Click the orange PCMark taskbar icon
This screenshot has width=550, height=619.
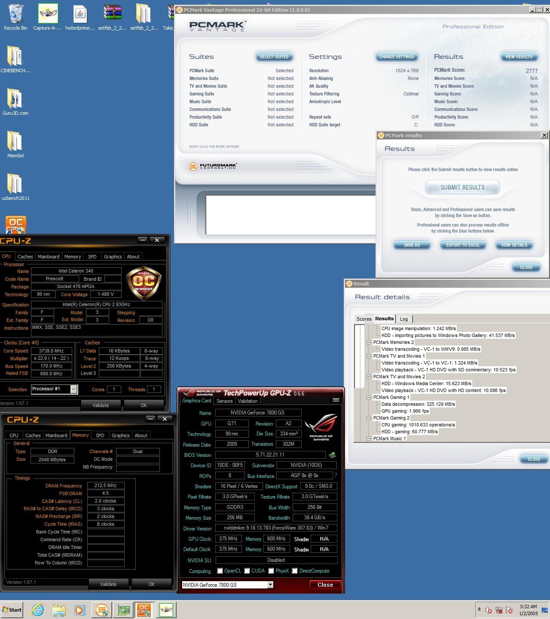tap(102, 610)
